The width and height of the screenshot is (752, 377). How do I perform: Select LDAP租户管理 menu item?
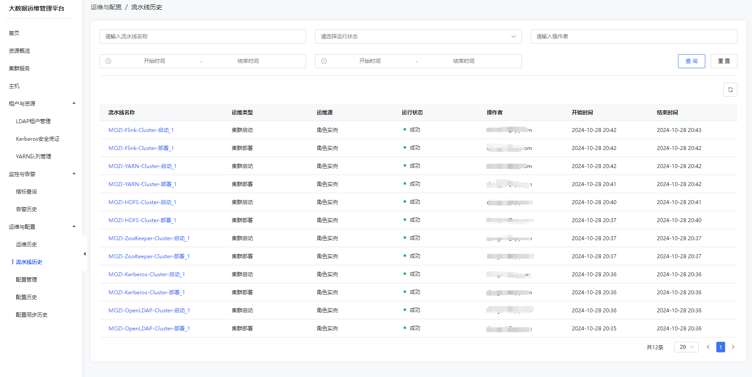tap(33, 121)
